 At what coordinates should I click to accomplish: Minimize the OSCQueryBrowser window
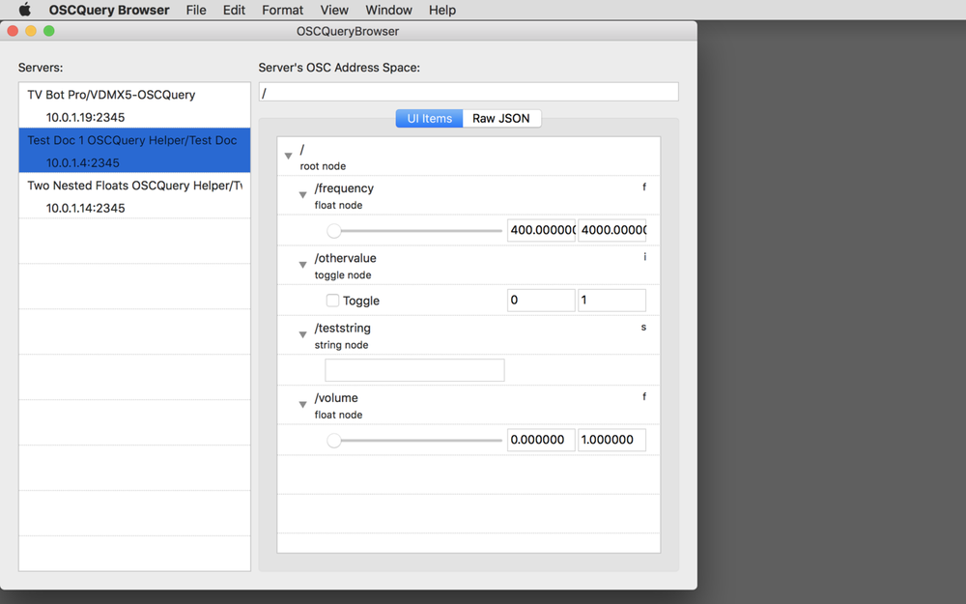[31, 31]
